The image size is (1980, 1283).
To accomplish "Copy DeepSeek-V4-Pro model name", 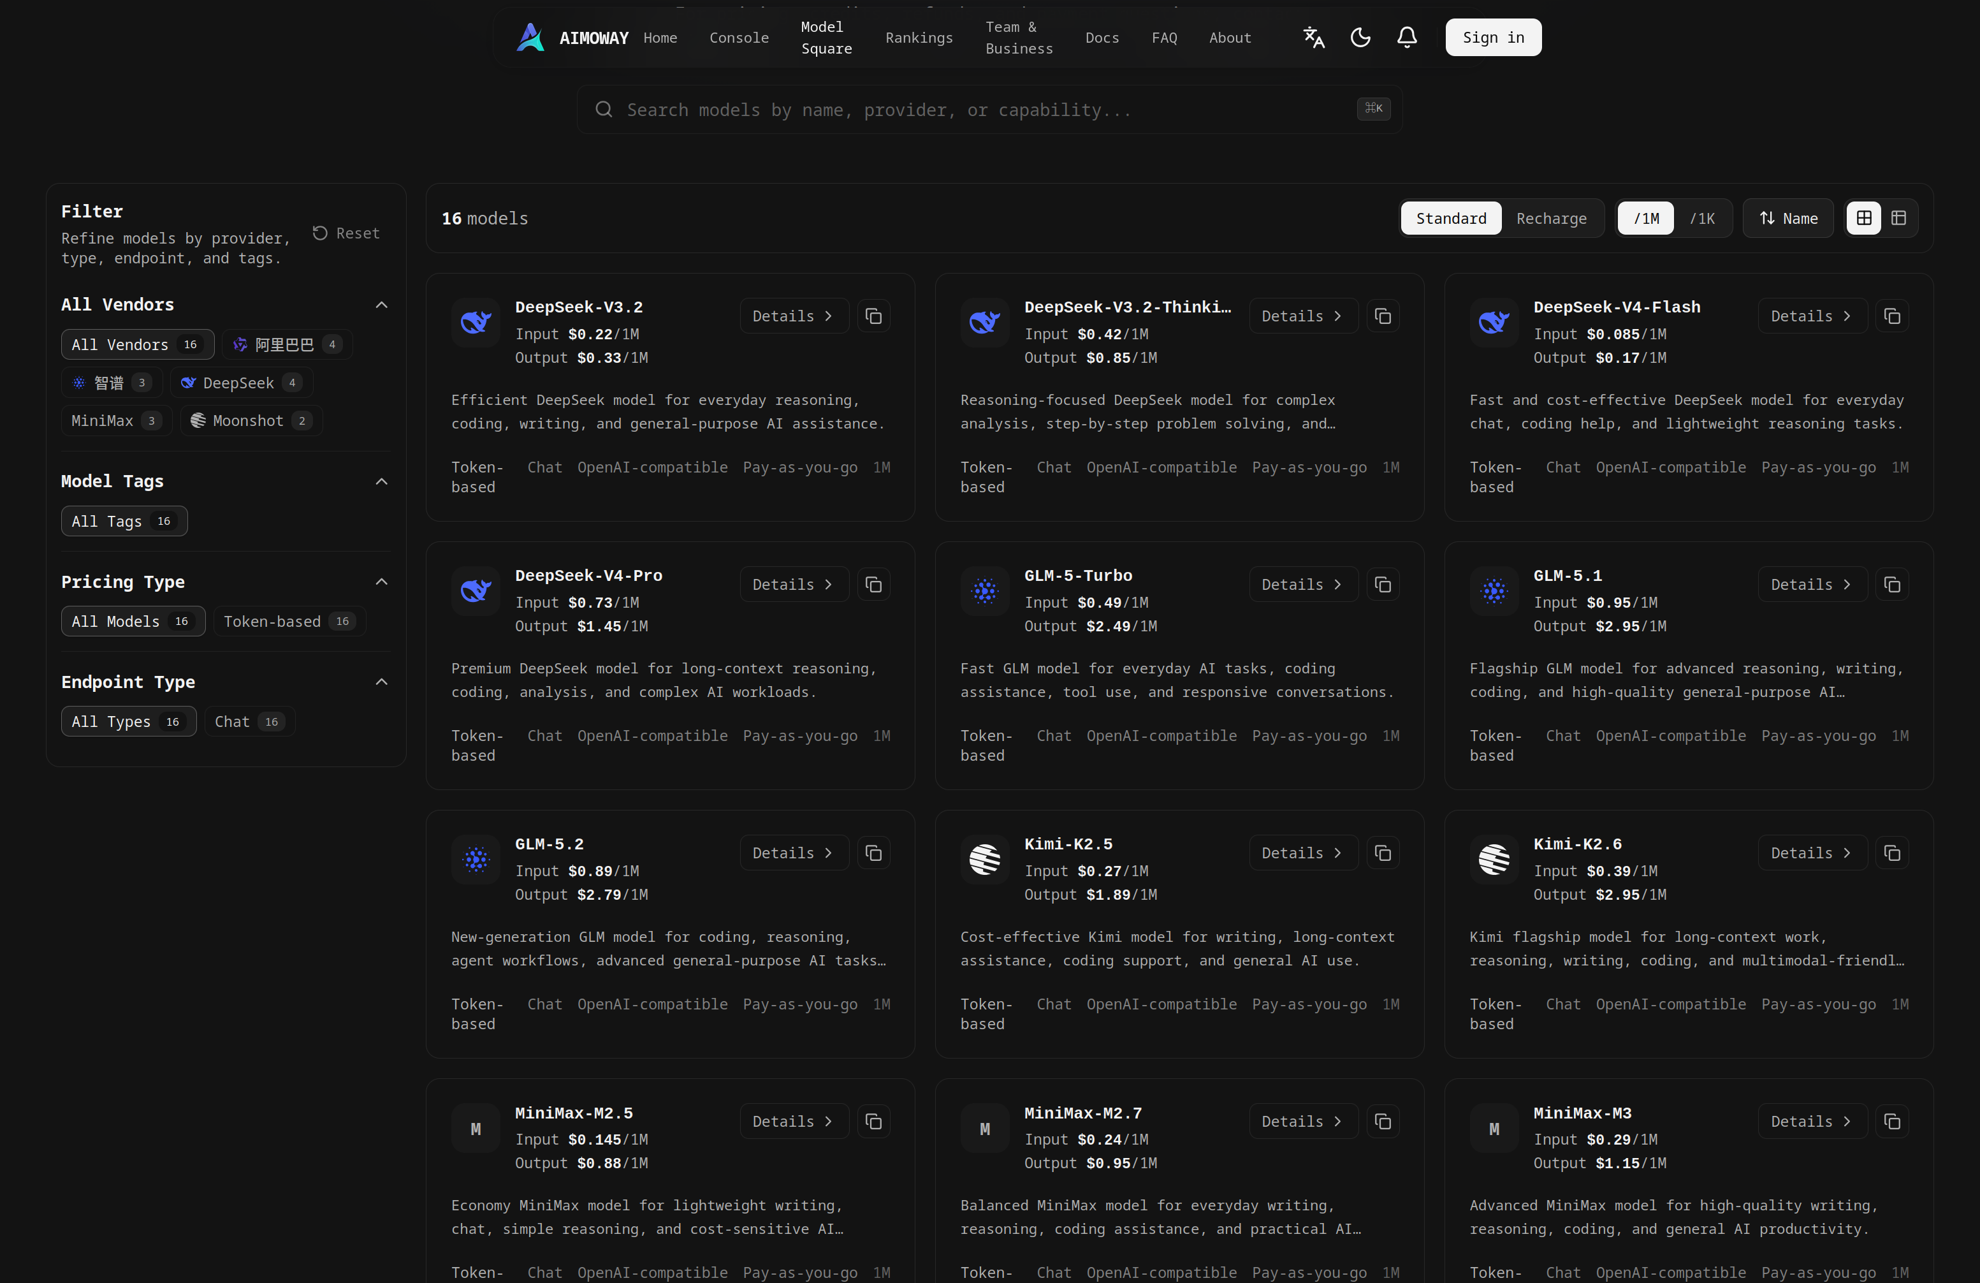I will tap(873, 585).
